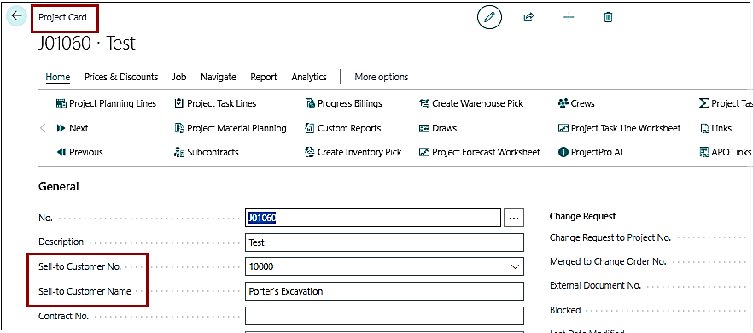Click the Sell-to Customer Name field
The image size is (753, 333).
pos(384,291)
